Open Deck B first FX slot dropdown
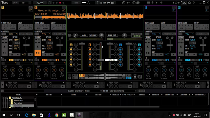 (44, 63)
